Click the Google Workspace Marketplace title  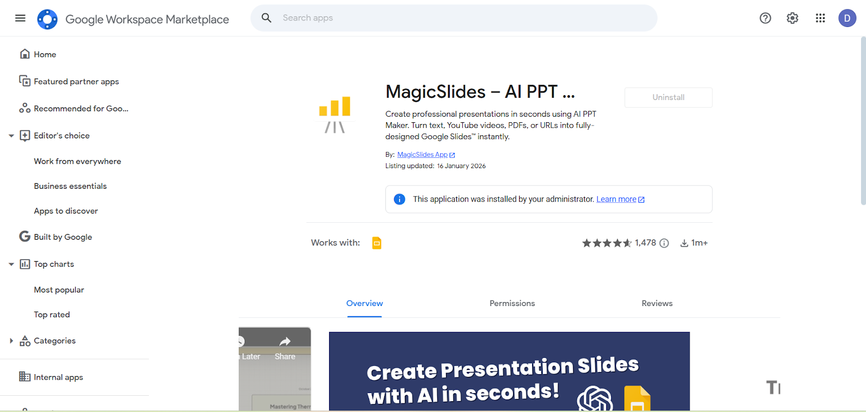click(x=147, y=19)
